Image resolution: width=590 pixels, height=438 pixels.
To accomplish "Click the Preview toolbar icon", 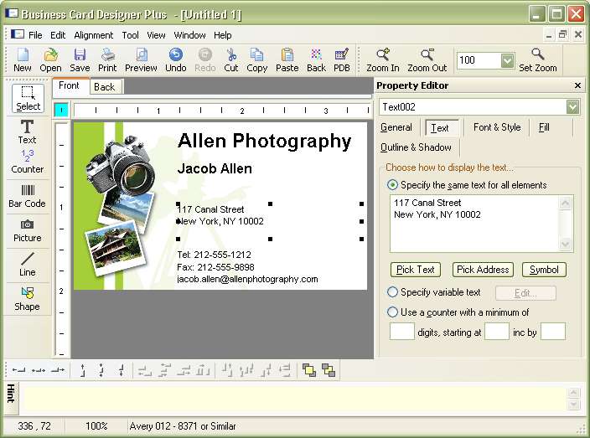I will pyautogui.click(x=141, y=59).
